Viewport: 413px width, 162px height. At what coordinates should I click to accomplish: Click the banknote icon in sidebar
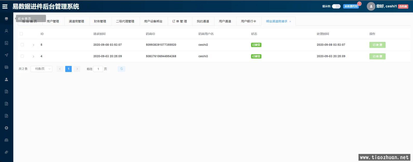point(6,67)
